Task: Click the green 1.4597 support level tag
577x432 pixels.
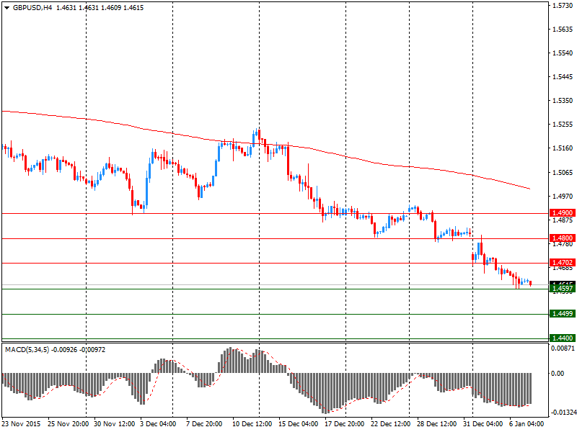Action: [x=563, y=289]
